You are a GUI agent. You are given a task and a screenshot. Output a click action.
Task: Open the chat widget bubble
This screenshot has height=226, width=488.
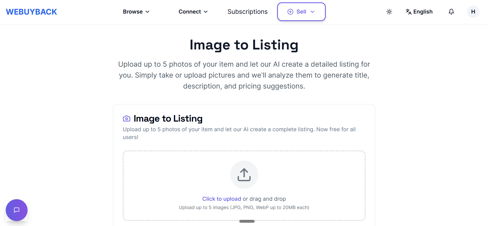click(16, 210)
